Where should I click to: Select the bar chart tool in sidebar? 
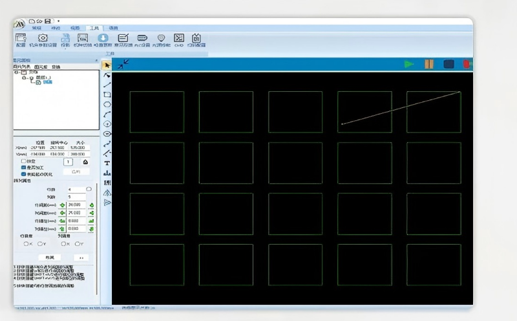tap(107, 173)
